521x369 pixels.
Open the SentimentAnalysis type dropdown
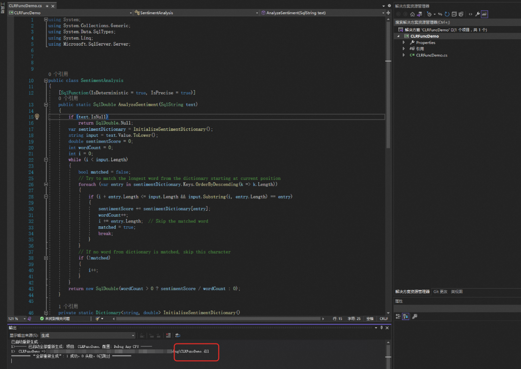click(257, 13)
